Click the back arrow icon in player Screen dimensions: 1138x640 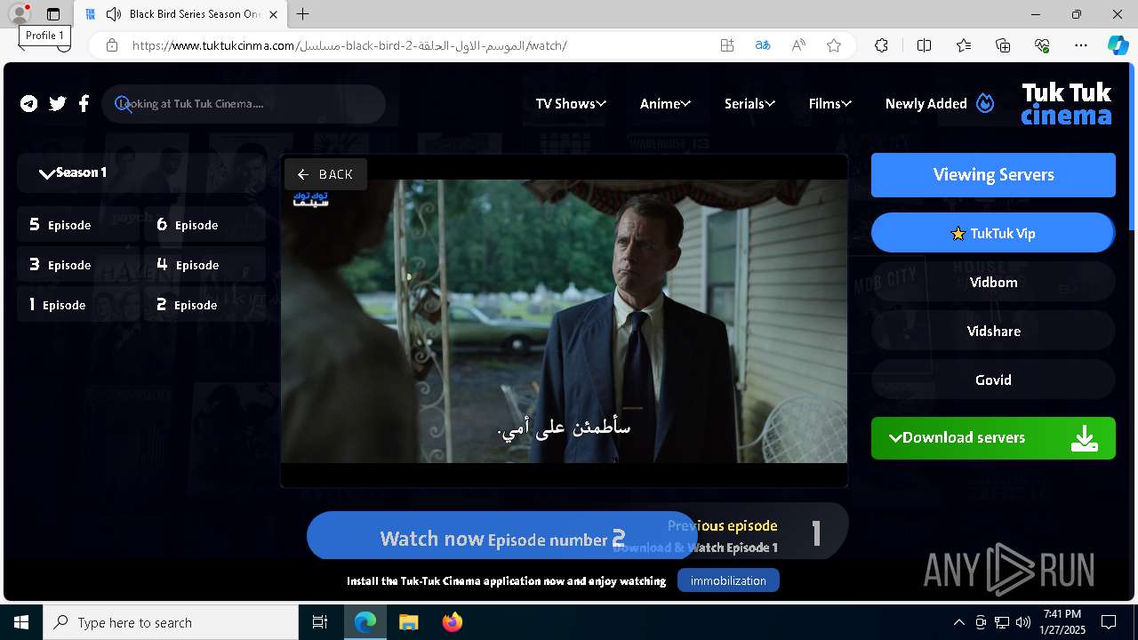[303, 174]
